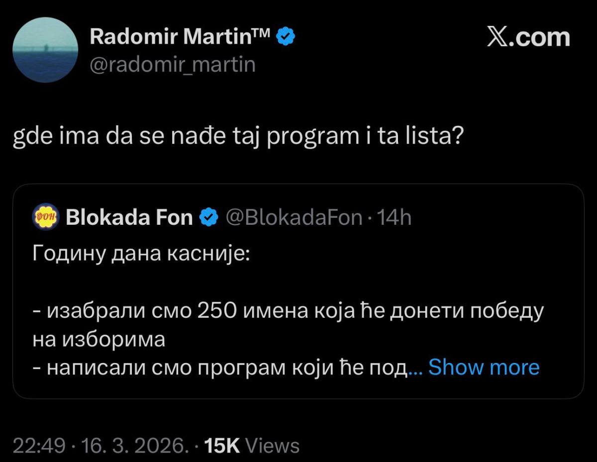Open the Blokada Fon account name

tap(129, 217)
